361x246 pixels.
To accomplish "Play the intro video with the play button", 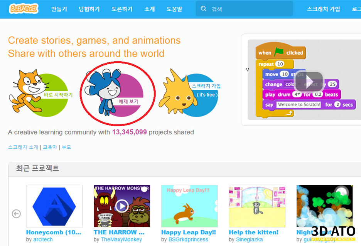I will point(309,81).
